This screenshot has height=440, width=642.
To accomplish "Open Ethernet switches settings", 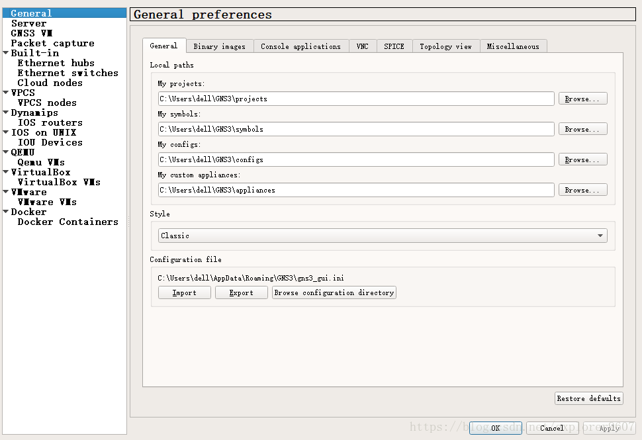I will 68,73.
